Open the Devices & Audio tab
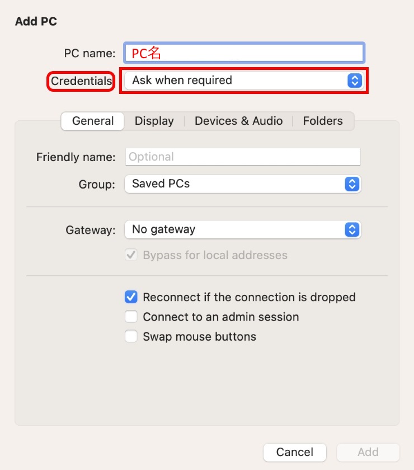The image size is (414, 470). point(238,121)
